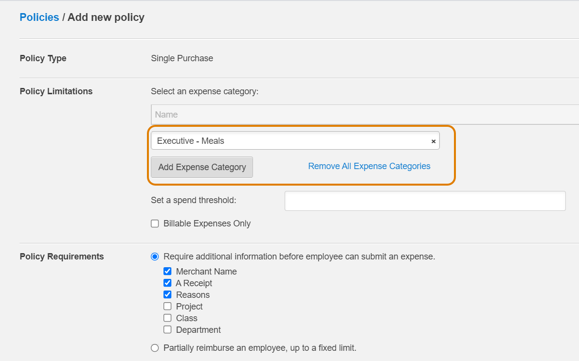The width and height of the screenshot is (579, 361).
Task: Click the Policy Requirements heading
Action: pyautogui.click(x=62, y=256)
